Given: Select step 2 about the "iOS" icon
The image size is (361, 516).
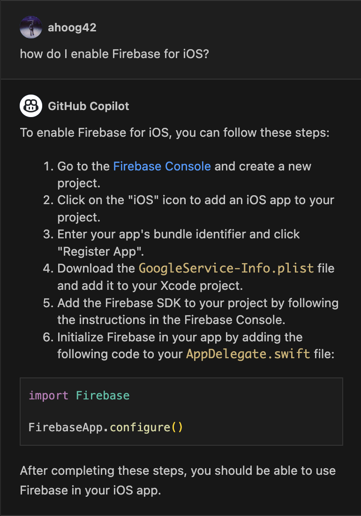Looking at the screenshot, I should [x=189, y=209].
